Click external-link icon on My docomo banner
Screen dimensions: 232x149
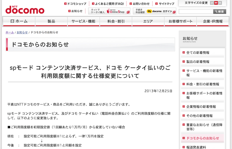174,12
